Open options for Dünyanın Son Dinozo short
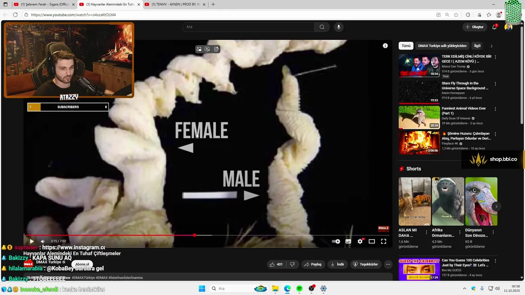Screen dimensions: 525x295 [493, 232]
